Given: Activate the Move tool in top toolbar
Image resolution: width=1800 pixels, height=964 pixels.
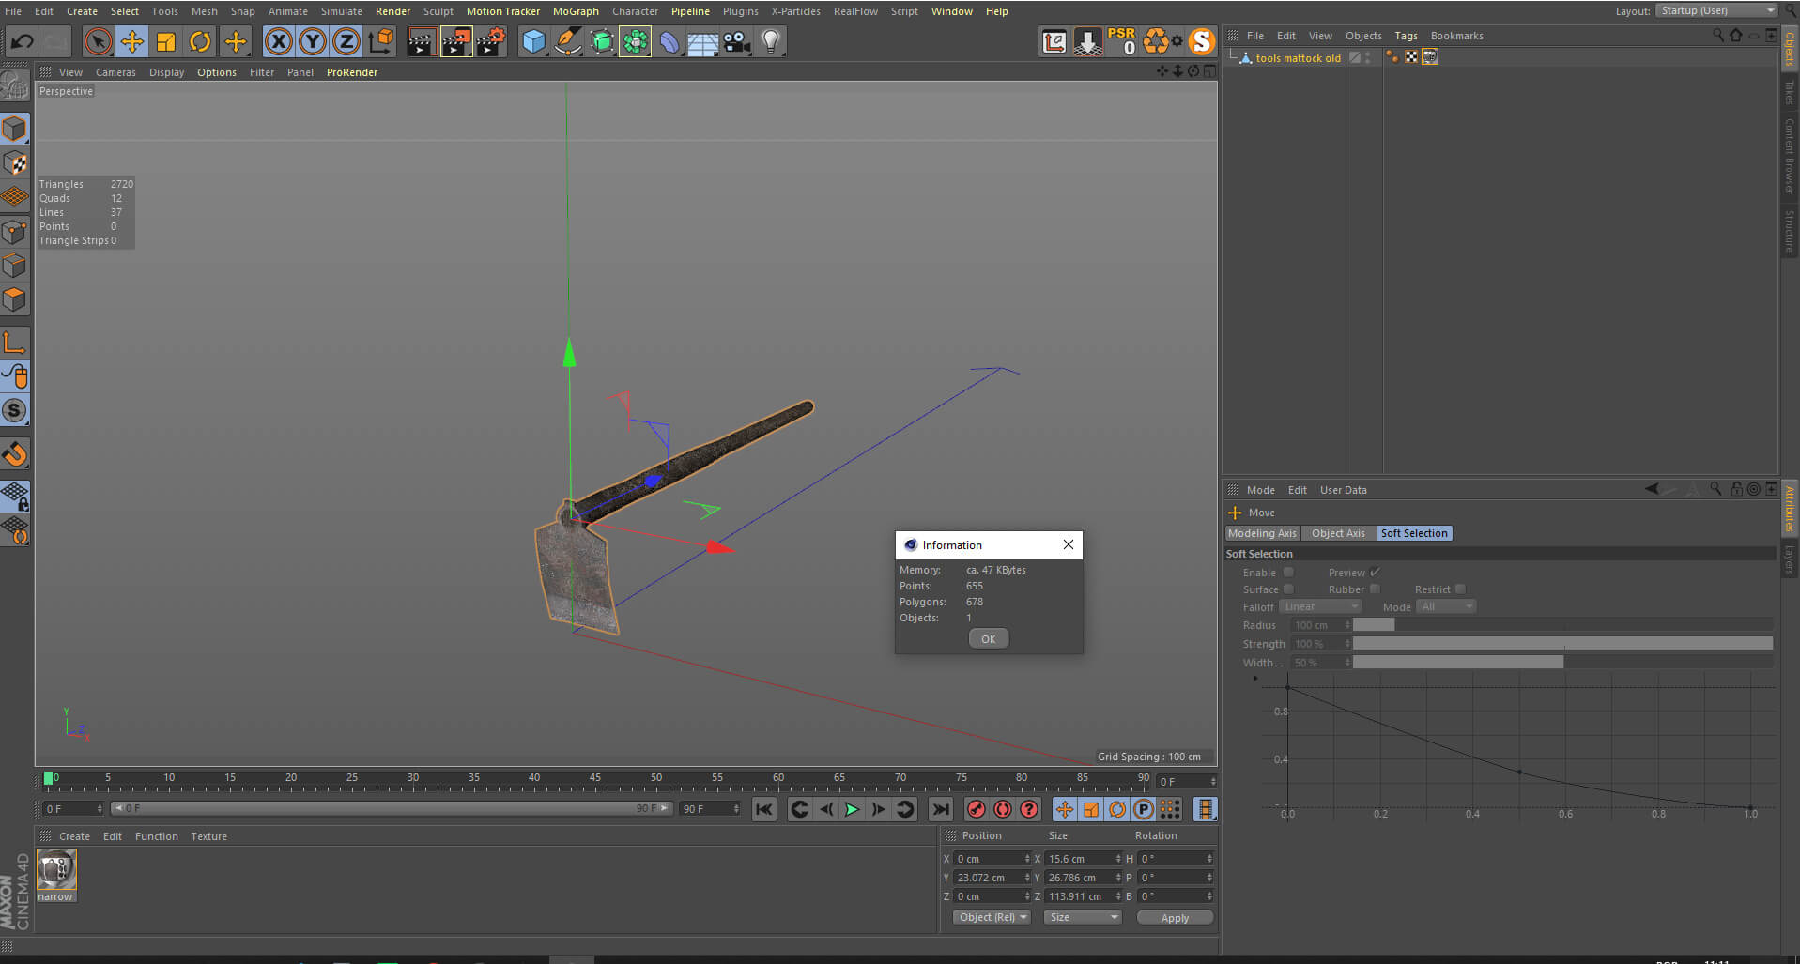Looking at the screenshot, I should [132, 41].
